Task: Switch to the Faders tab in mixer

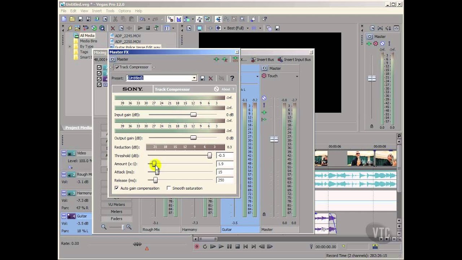Action: pyautogui.click(x=117, y=218)
